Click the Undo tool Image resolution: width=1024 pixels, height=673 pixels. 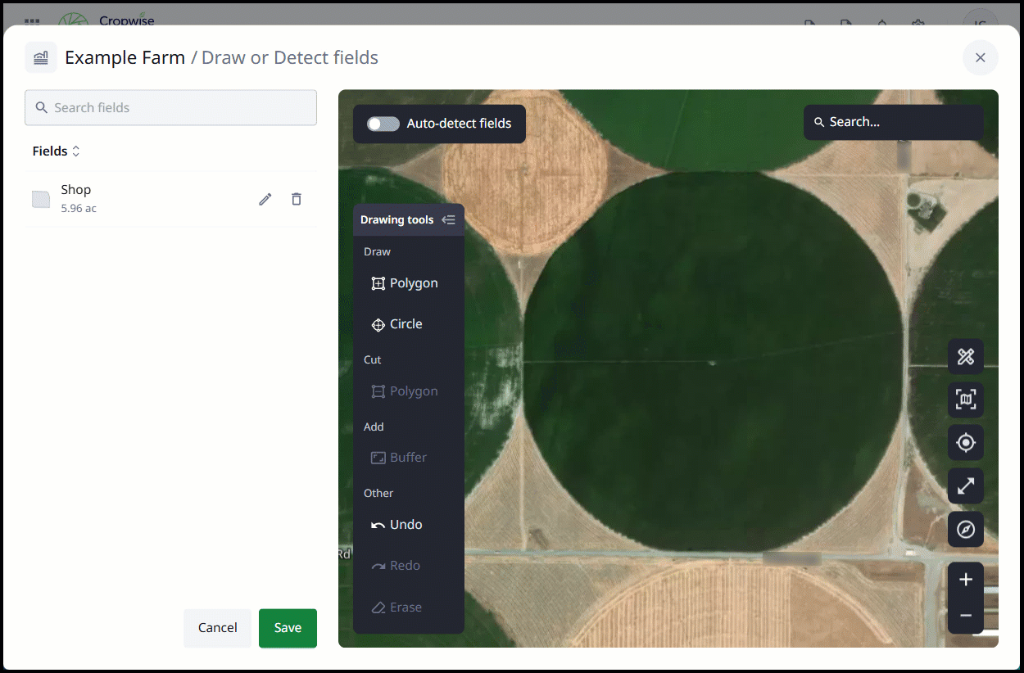pyautogui.click(x=397, y=525)
